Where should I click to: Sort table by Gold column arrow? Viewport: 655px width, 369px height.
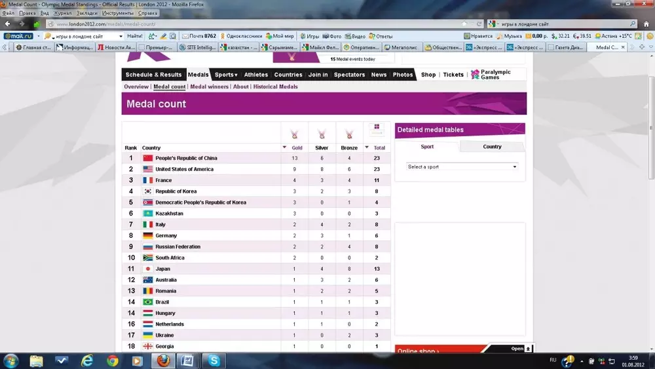(x=284, y=148)
